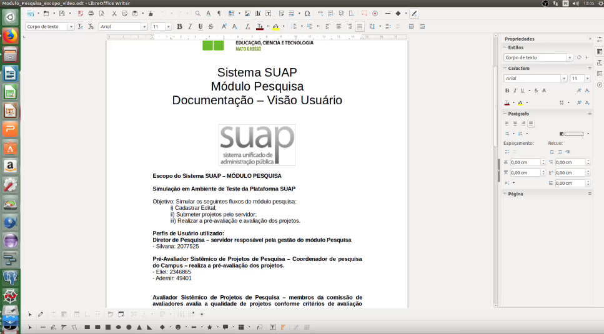Viewport: 604px width, 334px height.
Task: Open Firefox from Ubuntu dock
Action: coord(10,36)
